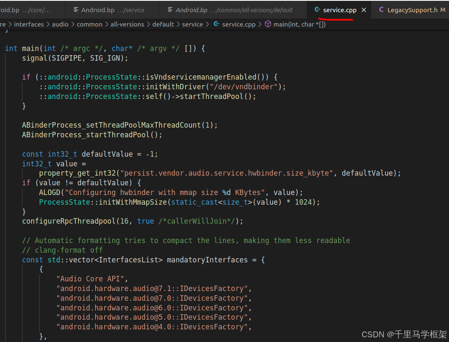The image size is (449, 342).
Task: Click "android.hardware.audio@7.0::IDevicesFactory" string
Action: (x=152, y=298)
